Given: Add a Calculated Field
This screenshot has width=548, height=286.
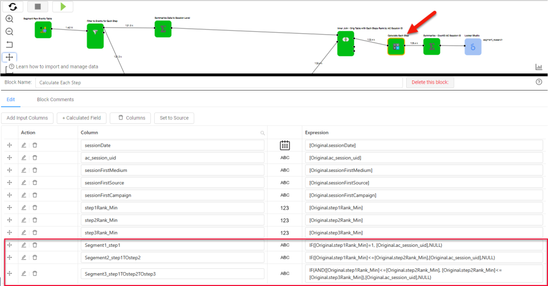Looking at the screenshot, I should point(81,118).
